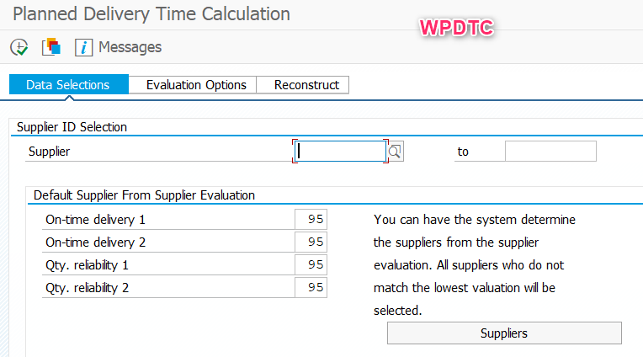Viewport: 643px width, 357px height.
Task: Click the Execute clock-checkmark icon
Action: [x=19, y=47]
